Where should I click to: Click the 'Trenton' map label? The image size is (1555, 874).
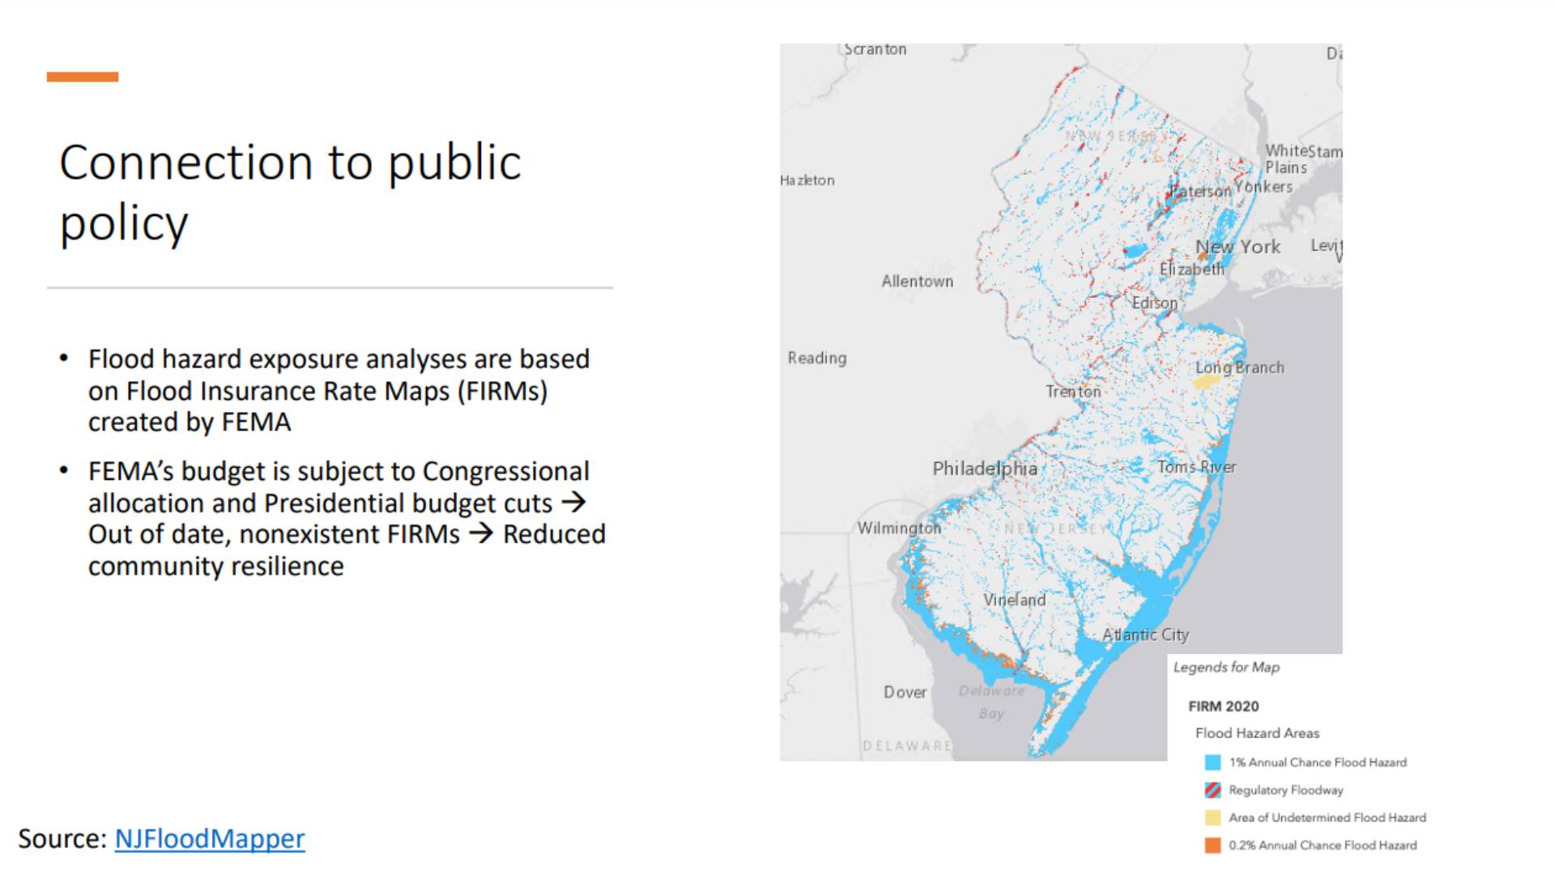1073,392
